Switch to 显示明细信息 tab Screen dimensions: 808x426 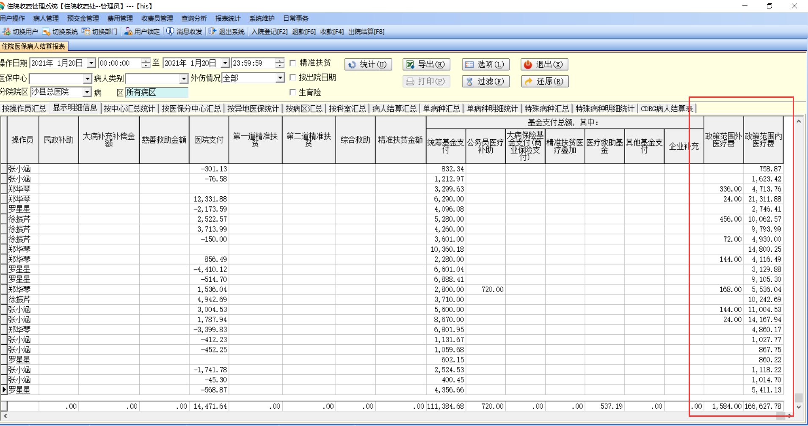[x=75, y=108]
